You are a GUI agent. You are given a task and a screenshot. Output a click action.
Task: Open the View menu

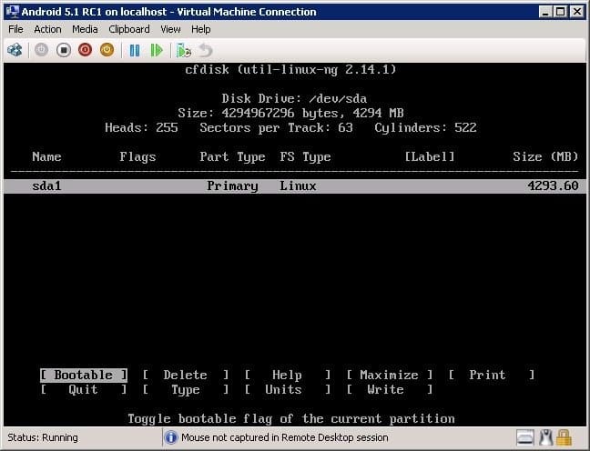(x=170, y=29)
